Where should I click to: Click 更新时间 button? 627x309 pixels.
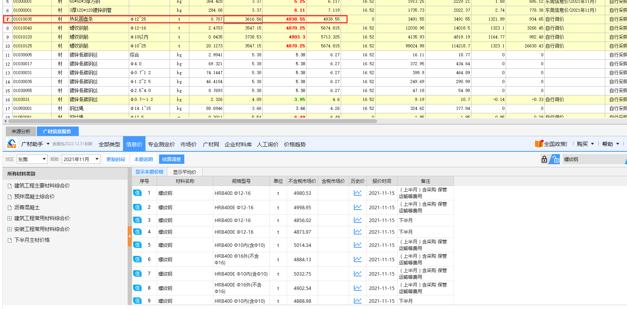click(116, 160)
